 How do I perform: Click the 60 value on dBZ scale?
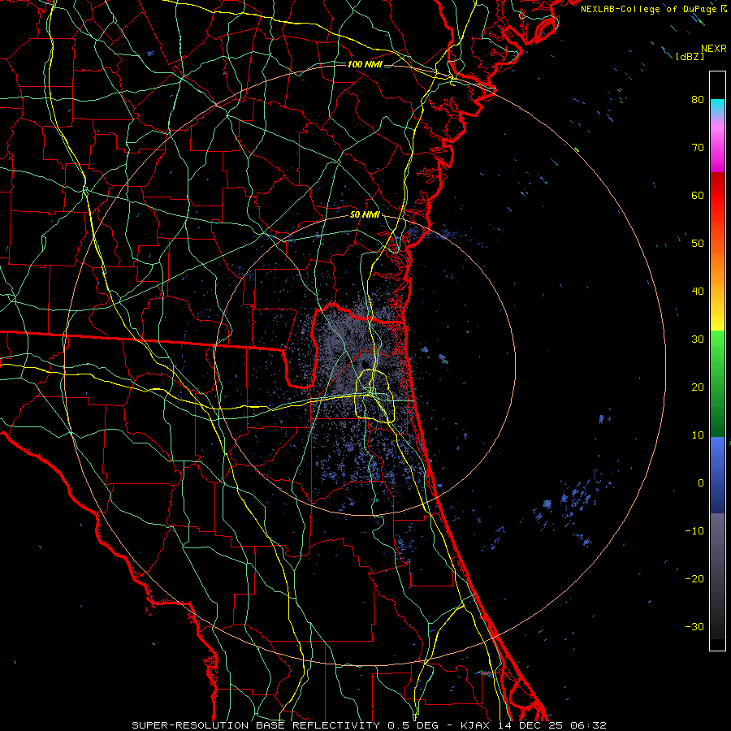[698, 195]
